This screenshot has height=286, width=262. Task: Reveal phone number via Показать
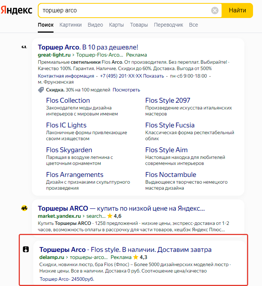tap(154, 76)
